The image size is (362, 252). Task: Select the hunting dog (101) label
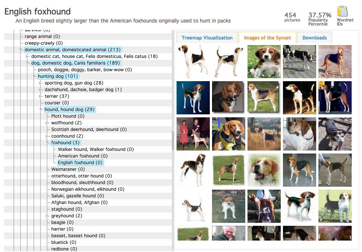coord(58,76)
